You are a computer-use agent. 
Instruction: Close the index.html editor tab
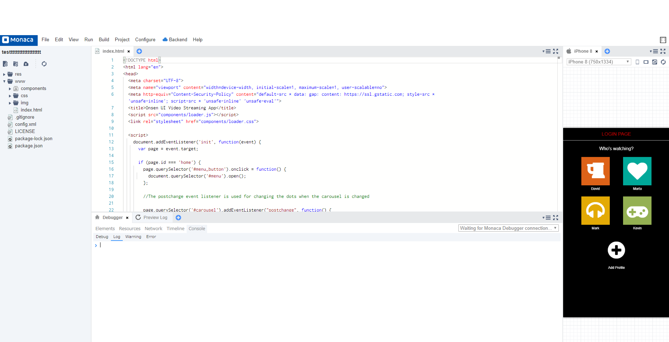(x=129, y=52)
